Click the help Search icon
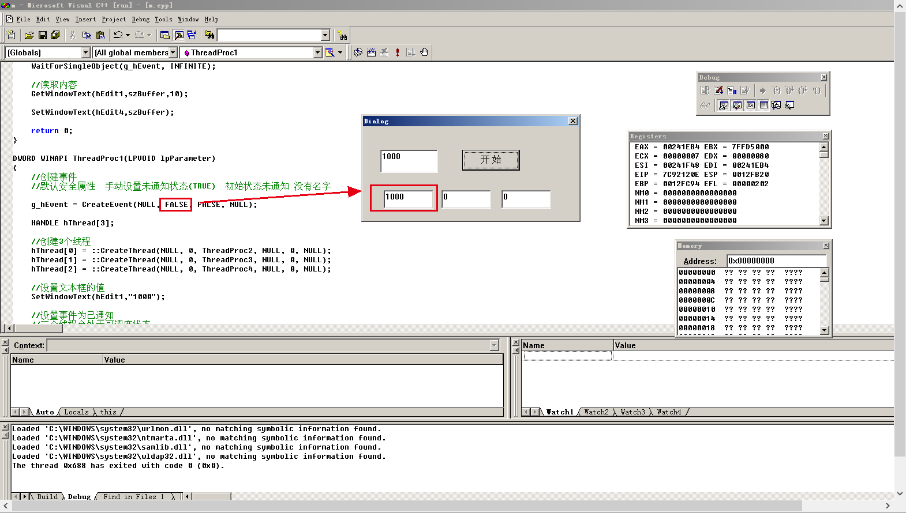The width and height of the screenshot is (906, 513). 342,35
